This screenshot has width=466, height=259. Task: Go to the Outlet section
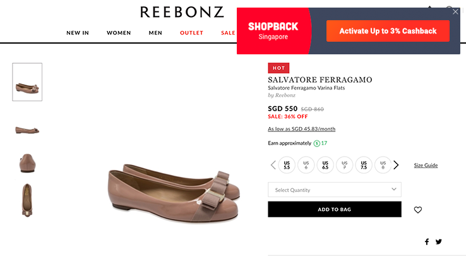[x=192, y=33]
